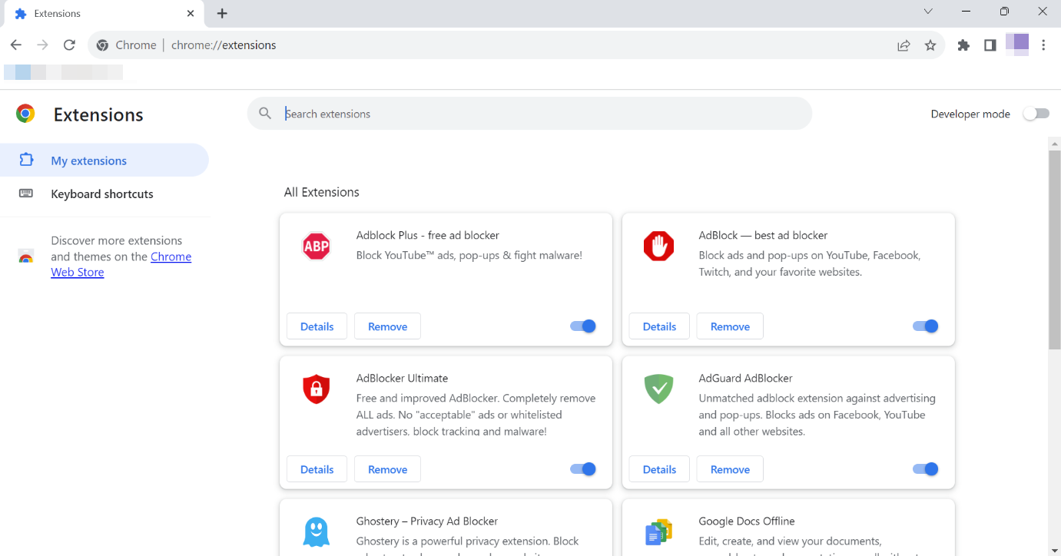This screenshot has width=1061, height=556.
Task: Open Details for AdBlocker Ultimate
Action: 317,469
